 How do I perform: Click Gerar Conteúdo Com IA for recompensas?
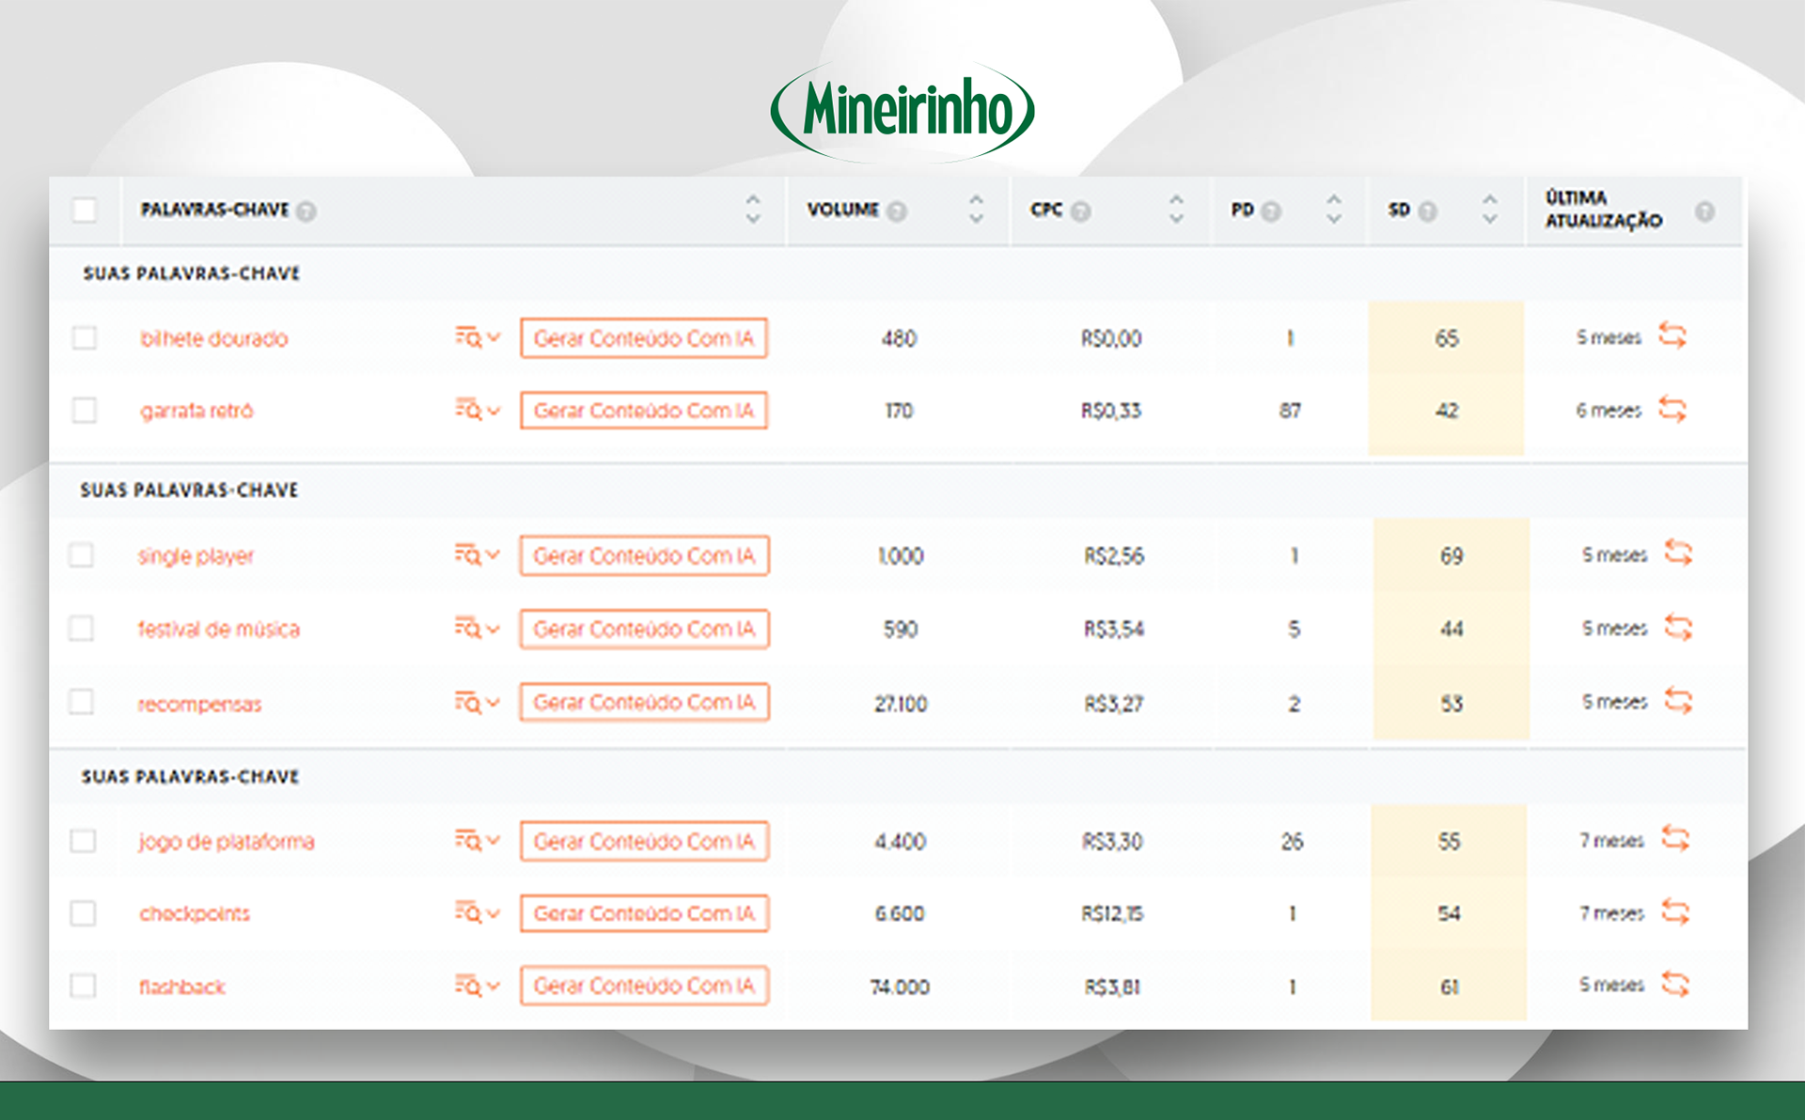pyautogui.click(x=644, y=702)
